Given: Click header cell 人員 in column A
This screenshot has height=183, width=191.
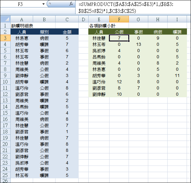Looking at the screenshot, I should pos(22,32).
